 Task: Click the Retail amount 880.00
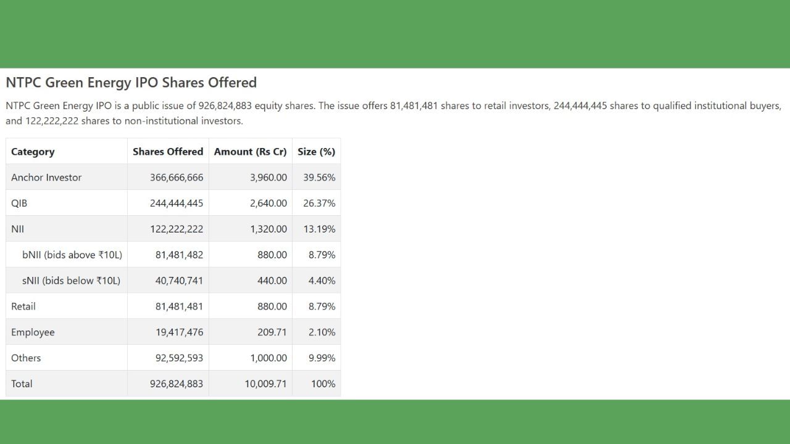coord(272,306)
